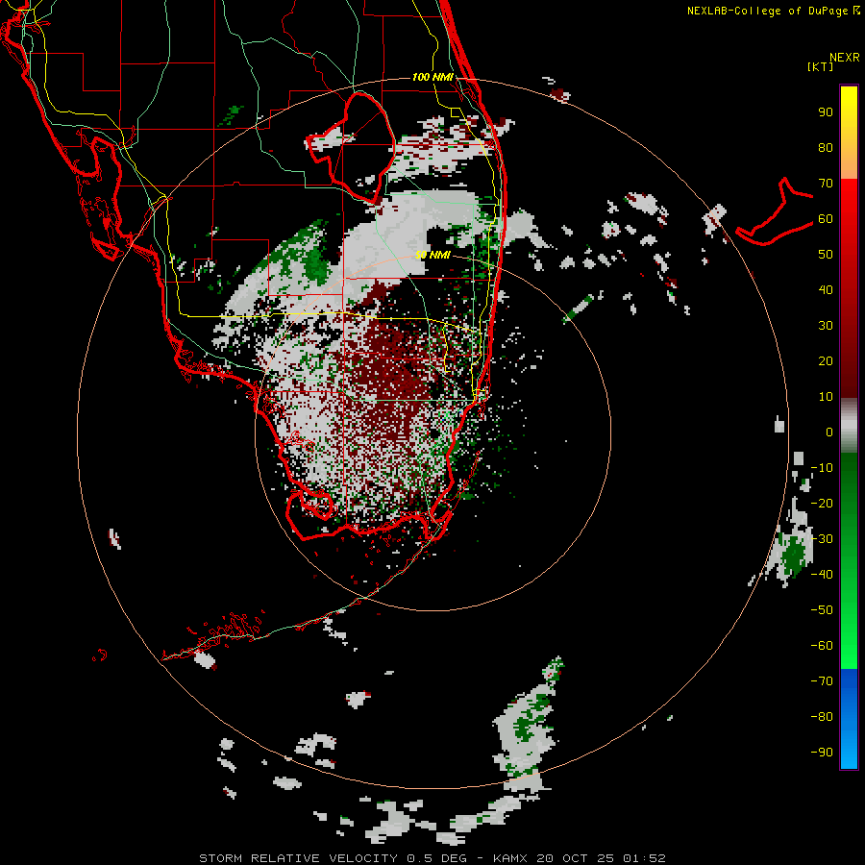865x865 pixels.
Task: Click the blue bottom segment of color bar
Action: click(x=849, y=719)
